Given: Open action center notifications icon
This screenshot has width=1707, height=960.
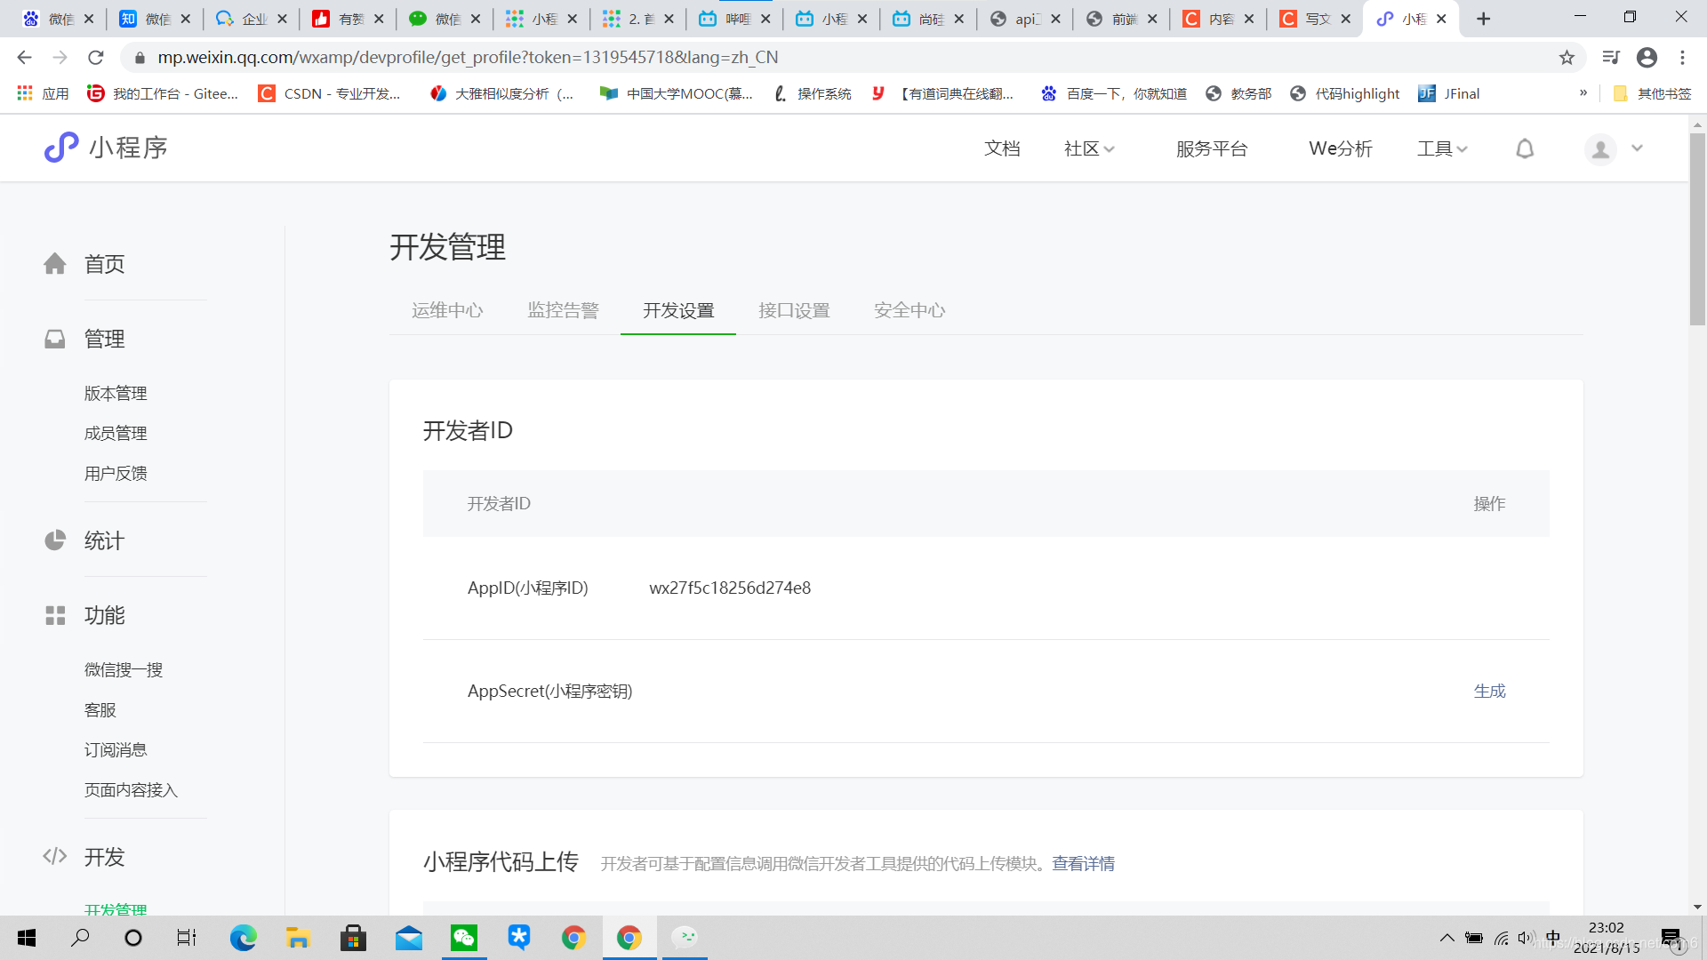Looking at the screenshot, I should 1671,938.
